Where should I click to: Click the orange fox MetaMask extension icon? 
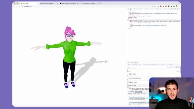pyautogui.click(x=163, y=6)
